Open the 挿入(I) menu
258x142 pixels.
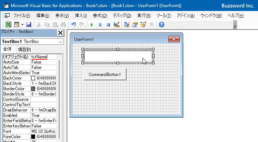coord(81,16)
